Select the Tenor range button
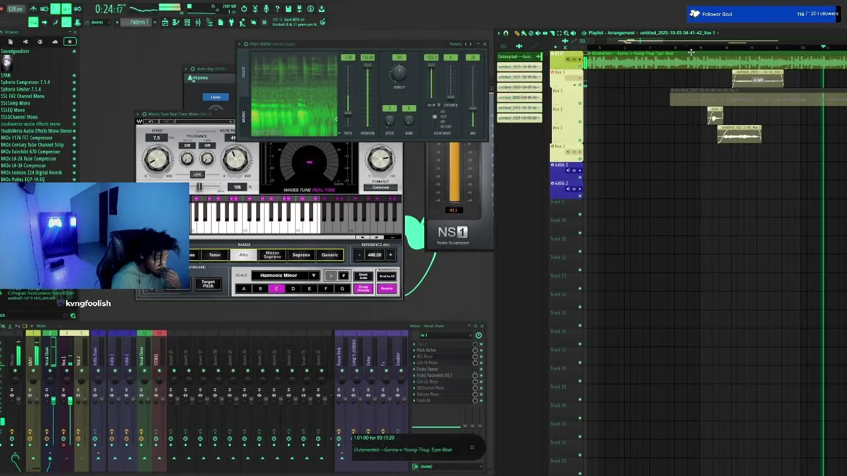The width and height of the screenshot is (847, 476). 214,255
